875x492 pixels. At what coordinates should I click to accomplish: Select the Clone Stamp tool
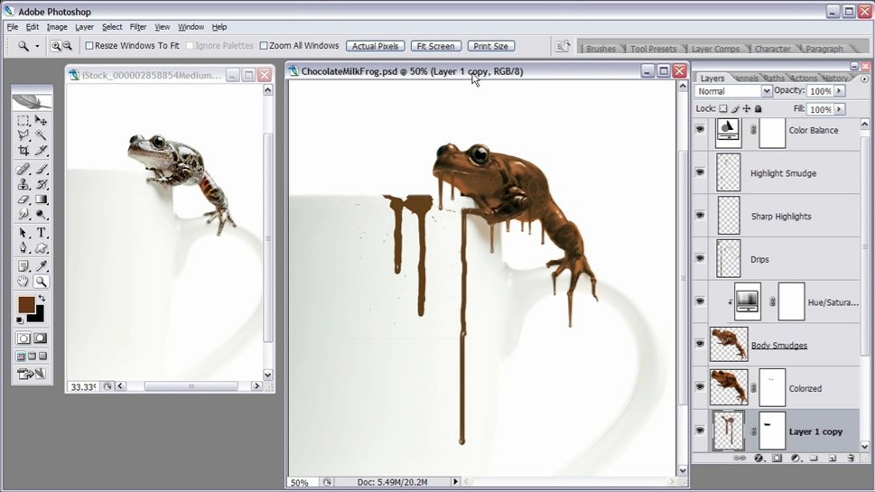[23, 184]
